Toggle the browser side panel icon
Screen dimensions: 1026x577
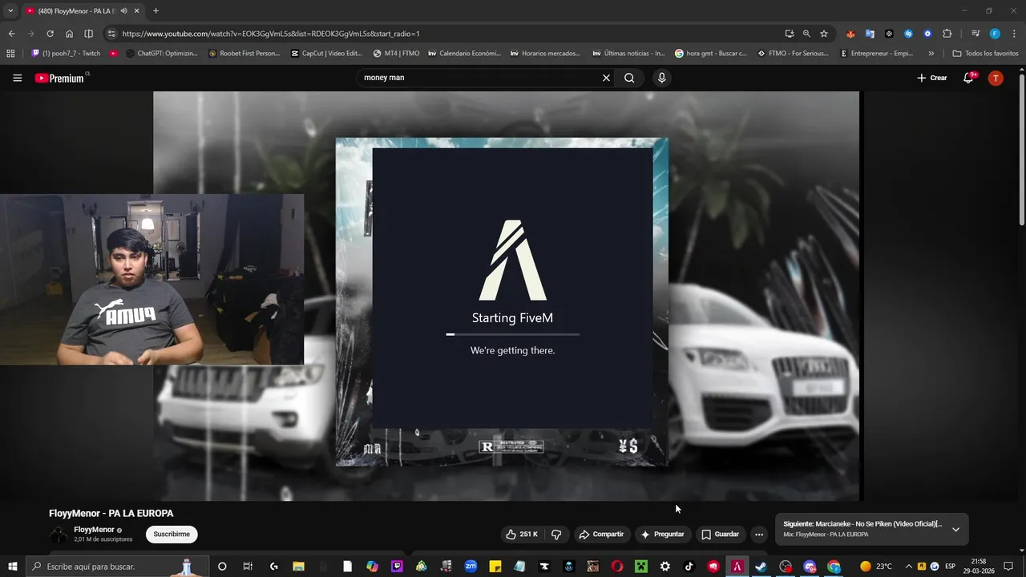click(89, 34)
